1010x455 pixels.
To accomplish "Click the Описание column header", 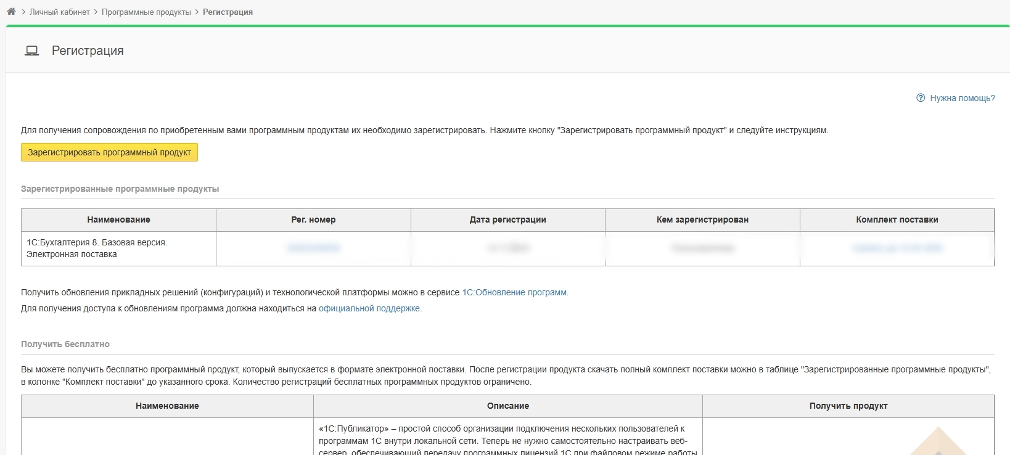I will [x=507, y=406].
